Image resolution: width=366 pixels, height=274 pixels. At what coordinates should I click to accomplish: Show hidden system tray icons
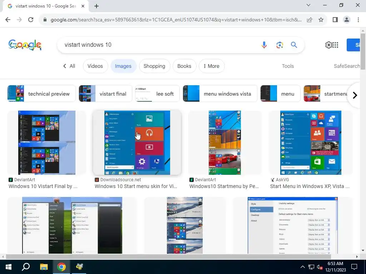click(302, 267)
